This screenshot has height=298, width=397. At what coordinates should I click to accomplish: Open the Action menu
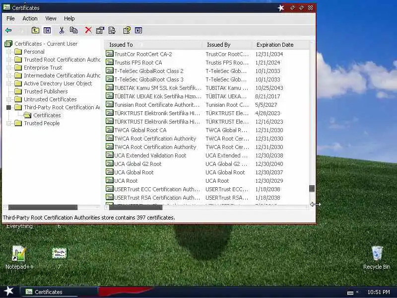30,18
